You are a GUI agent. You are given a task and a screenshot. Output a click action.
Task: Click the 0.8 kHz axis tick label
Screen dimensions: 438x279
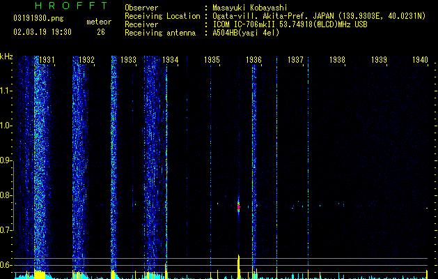point(6,195)
